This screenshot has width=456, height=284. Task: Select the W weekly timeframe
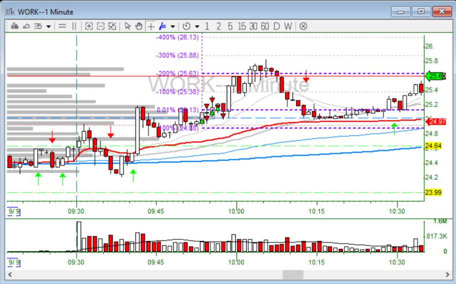click(288, 26)
